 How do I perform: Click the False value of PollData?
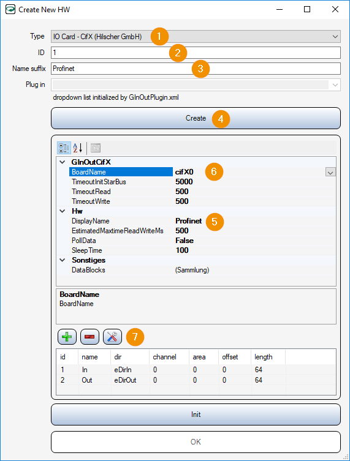click(185, 241)
